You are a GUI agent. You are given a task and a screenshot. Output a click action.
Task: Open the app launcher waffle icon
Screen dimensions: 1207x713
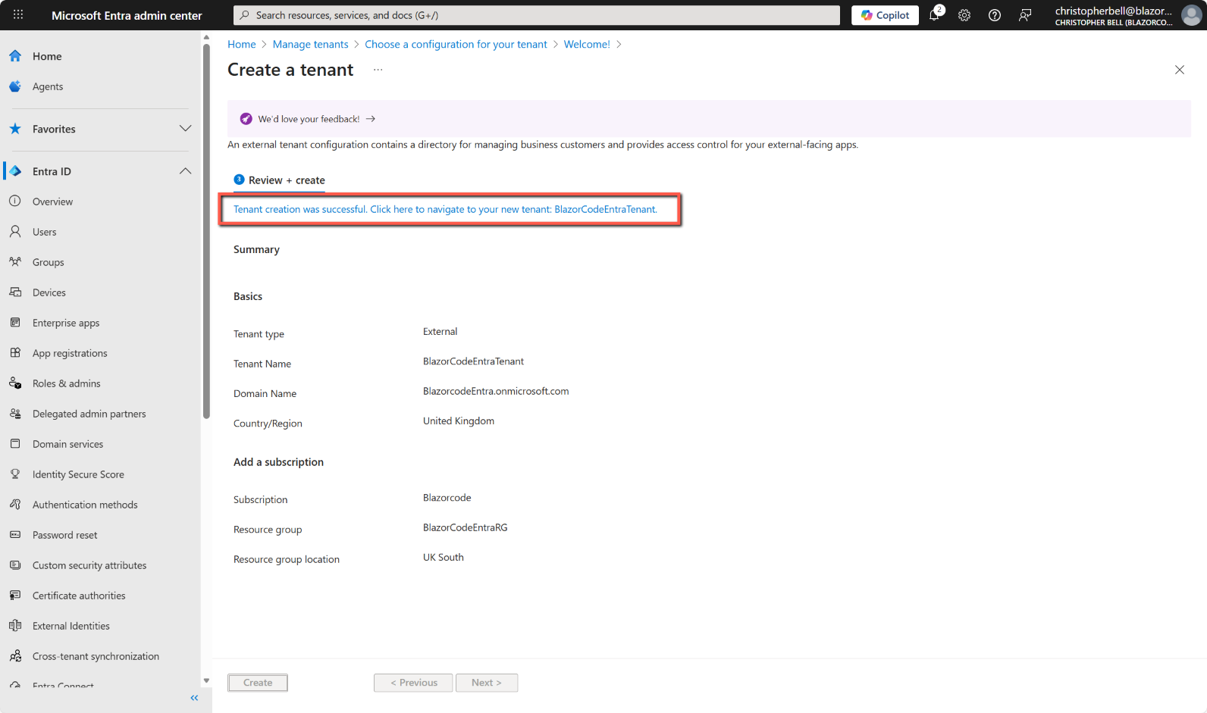pos(18,15)
